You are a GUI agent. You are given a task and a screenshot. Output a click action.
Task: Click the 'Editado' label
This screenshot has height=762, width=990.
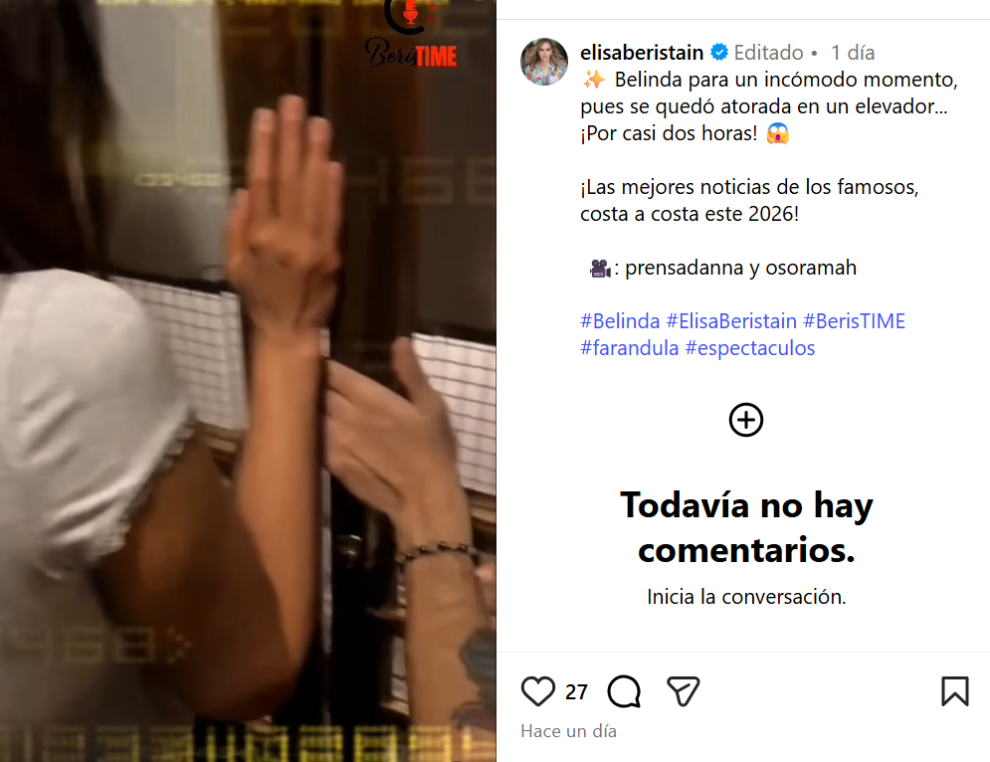tap(768, 53)
